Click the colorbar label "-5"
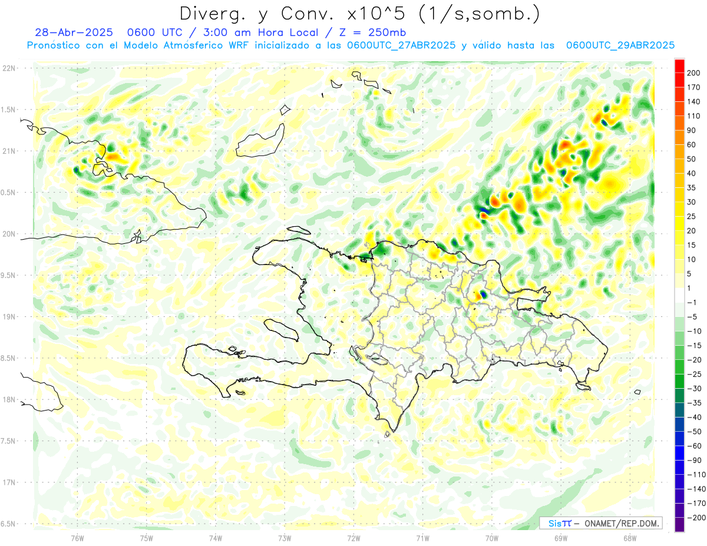Screen dimensions: 707x546 tap(693, 317)
